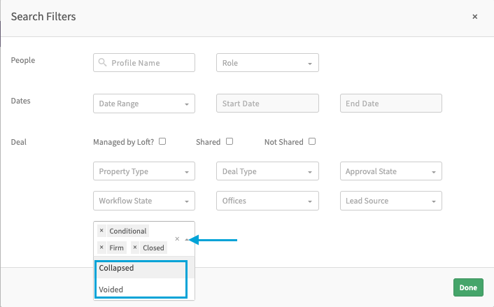Open the Property Type dropdown
The height and width of the screenshot is (307, 494).
143,171
